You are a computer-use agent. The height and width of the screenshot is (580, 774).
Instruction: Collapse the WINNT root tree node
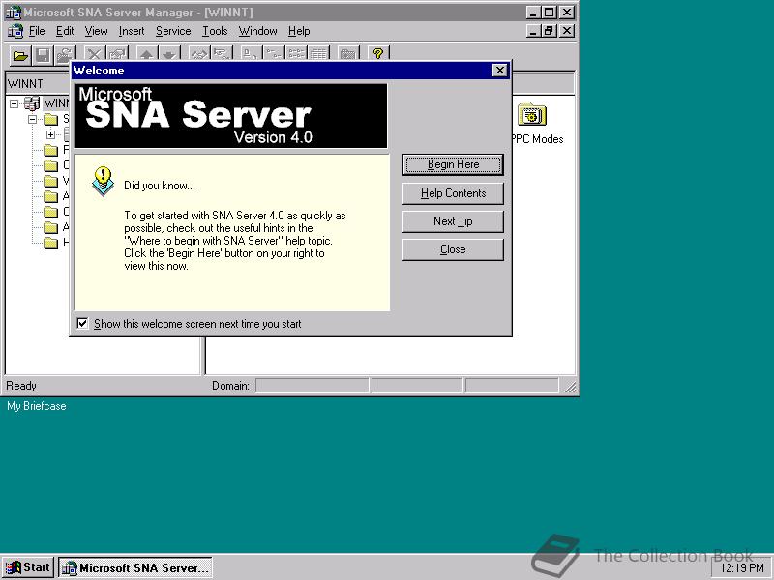pyautogui.click(x=14, y=103)
